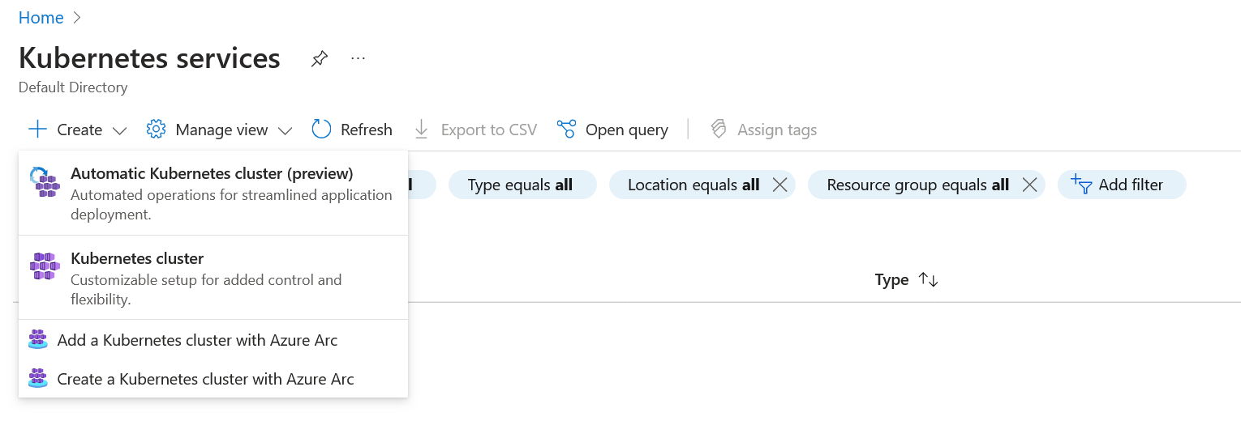Collapse the Create dropdown chevron
The width and height of the screenshot is (1241, 438).
[119, 130]
